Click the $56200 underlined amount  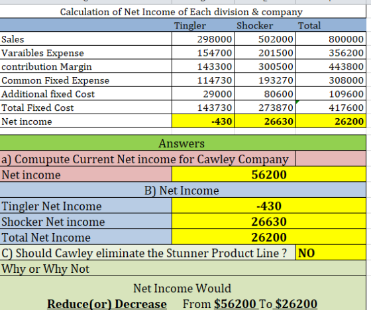click(x=235, y=304)
